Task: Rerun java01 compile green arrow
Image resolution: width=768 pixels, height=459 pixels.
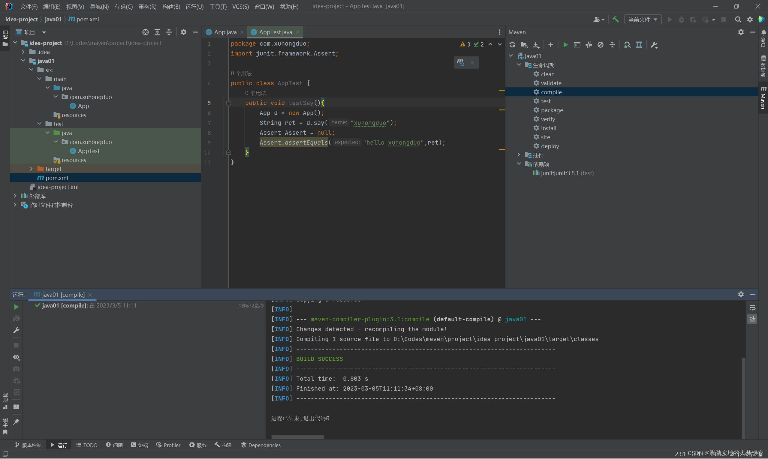Action: coord(17,307)
